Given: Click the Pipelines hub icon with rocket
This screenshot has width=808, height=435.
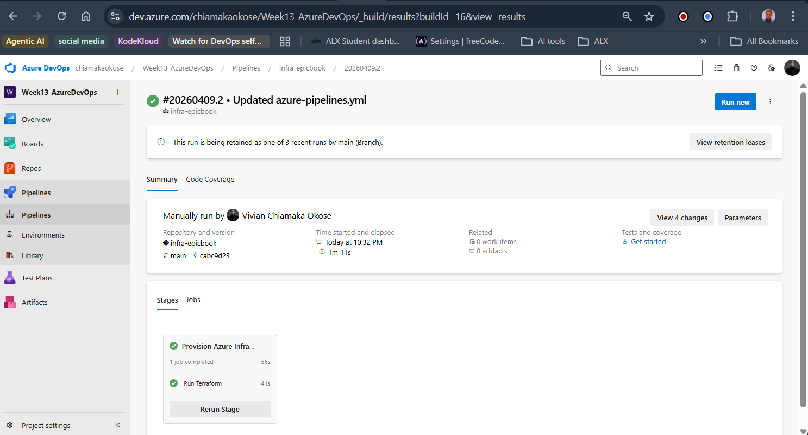Looking at the screenshot, I should click(x=10, y=193).
